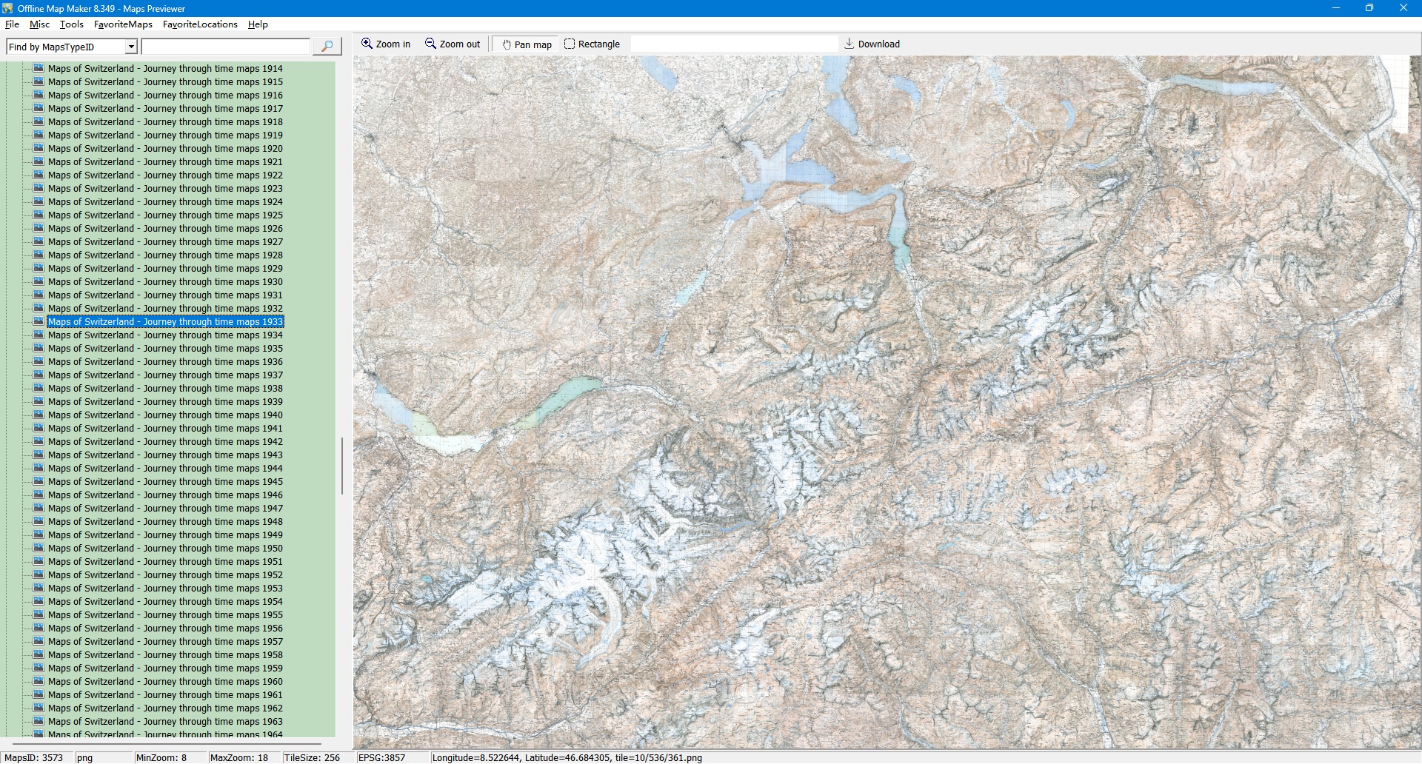The image size is (1422, 764).
Task: Open the Tools menu
Action: [72, 24]
